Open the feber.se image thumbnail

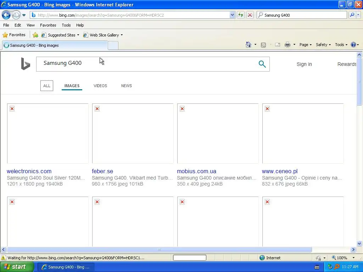tap(133, 134)
